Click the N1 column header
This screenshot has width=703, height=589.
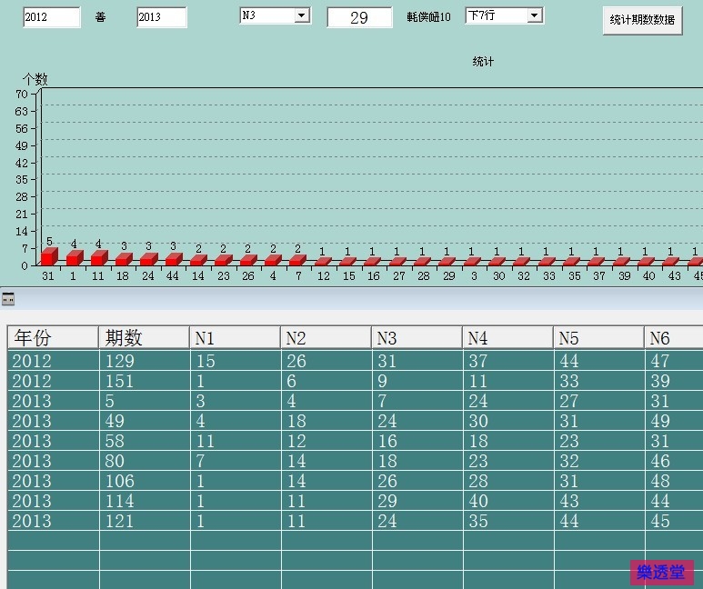[x=235, y=338]
